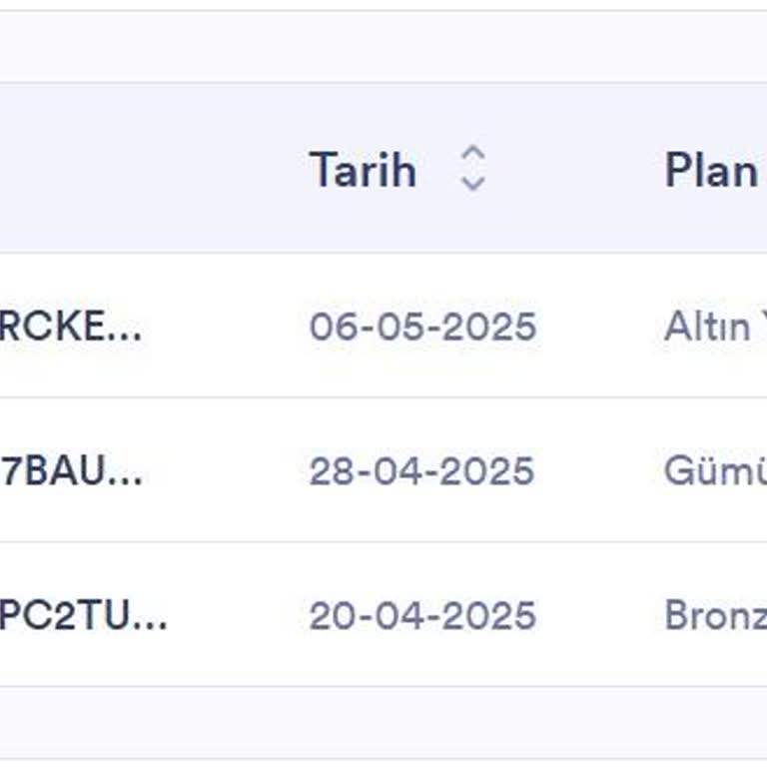Click the Bronz plan cell
The image size is (767, 767).
click(713, 615)
